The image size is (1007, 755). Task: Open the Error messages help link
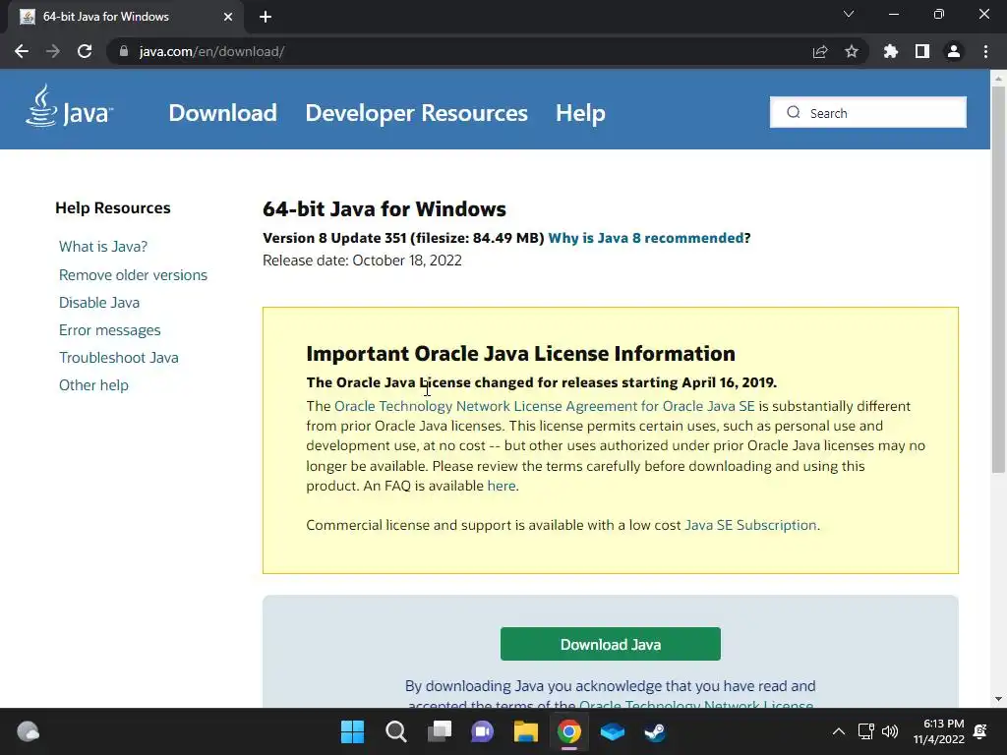[x=110, y=330]
